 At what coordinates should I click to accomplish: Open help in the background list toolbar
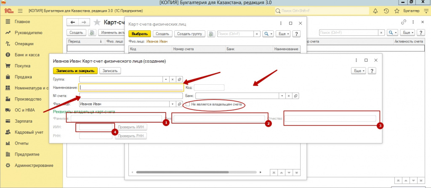click(x=421, y=32)
